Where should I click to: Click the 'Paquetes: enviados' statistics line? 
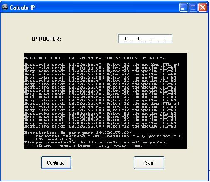(x=108, y=136)
